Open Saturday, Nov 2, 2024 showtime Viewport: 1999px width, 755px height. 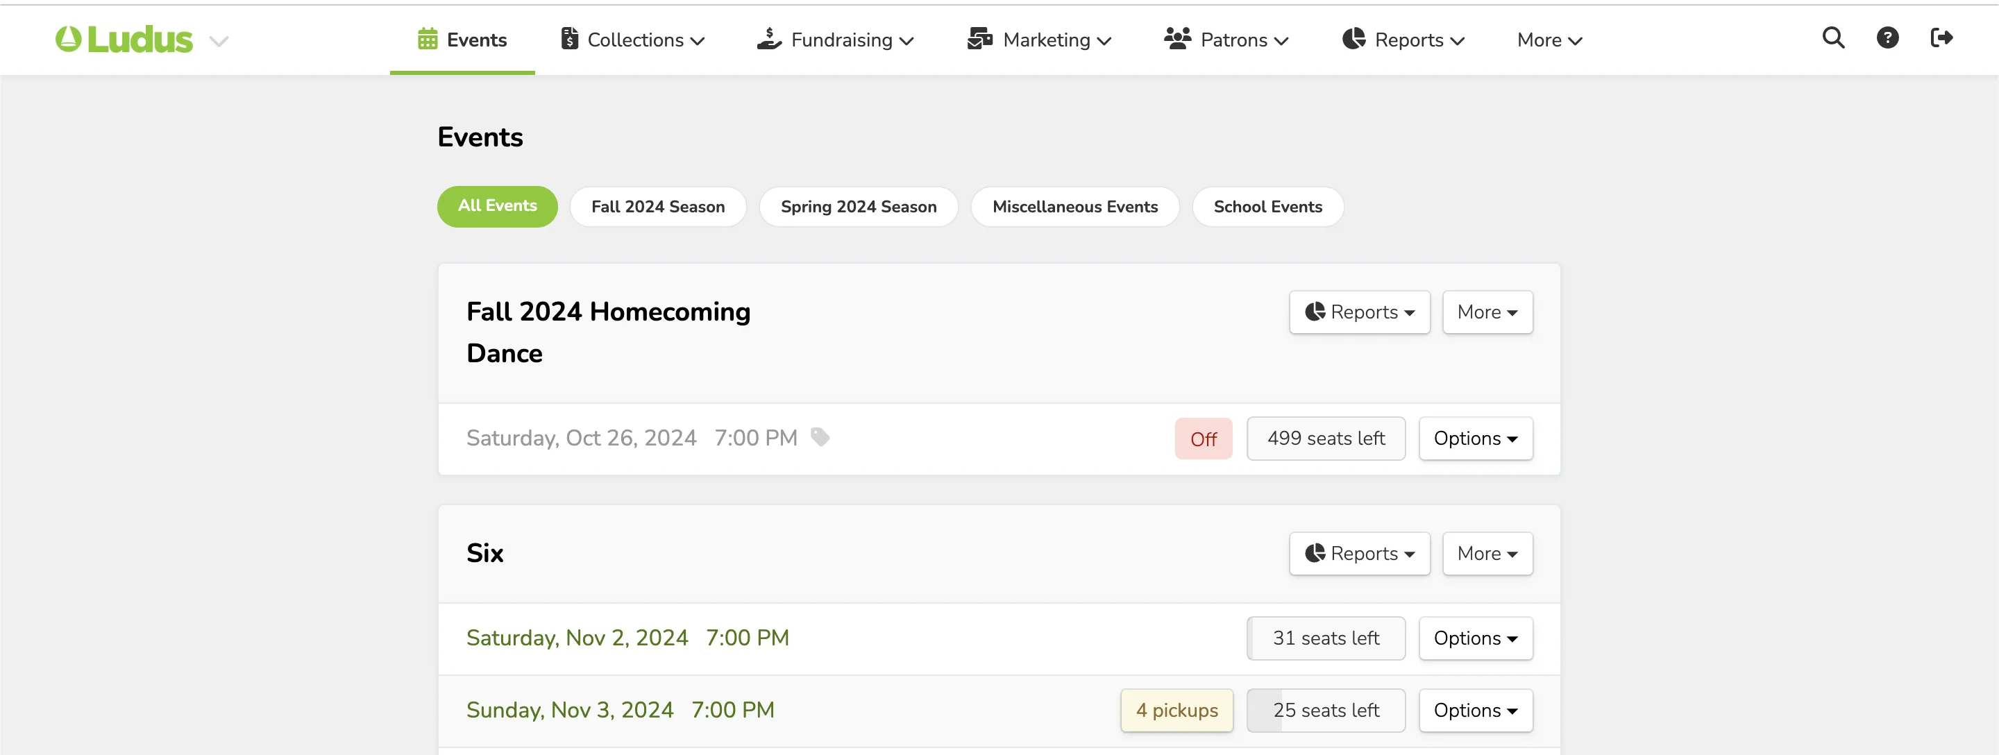click(627, 638)
